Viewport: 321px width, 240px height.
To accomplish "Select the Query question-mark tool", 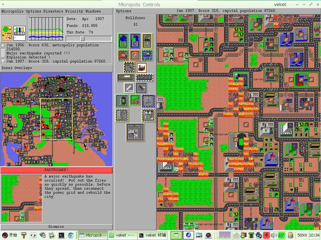I will (x=135, y=56).
